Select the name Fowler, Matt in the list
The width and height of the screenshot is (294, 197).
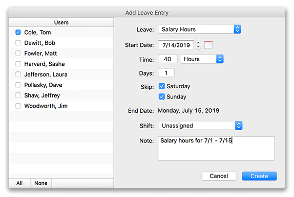pyautogui.click(x=40, y=53)
